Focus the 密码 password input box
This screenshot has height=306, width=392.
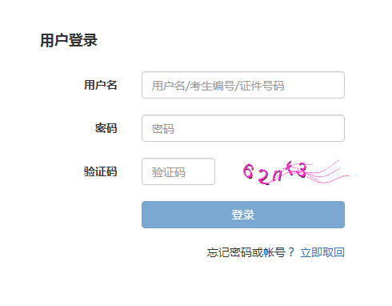pos(243,128)
